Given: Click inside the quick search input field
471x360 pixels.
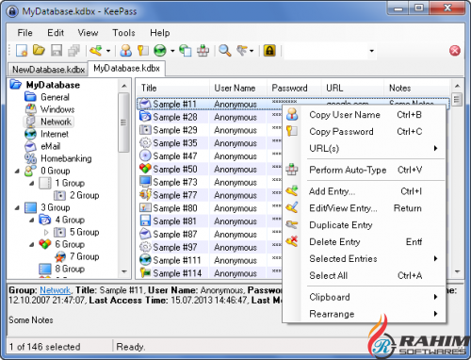Looking at the screenshot, I should pyautogui.click(x=326, y=51).
